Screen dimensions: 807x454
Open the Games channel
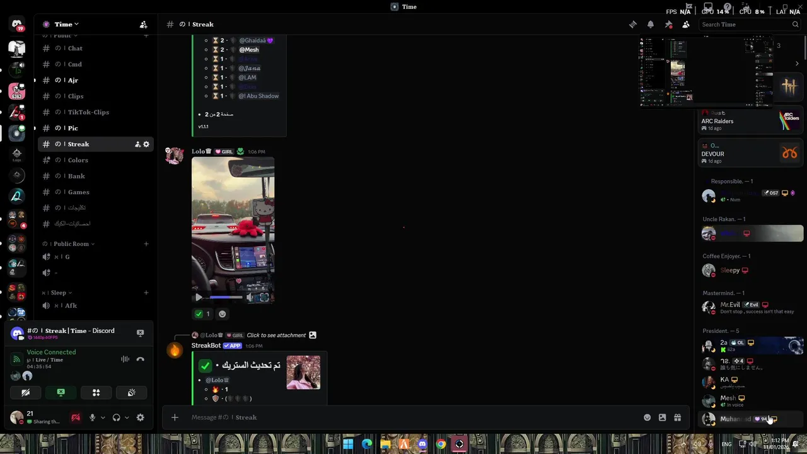96,192
